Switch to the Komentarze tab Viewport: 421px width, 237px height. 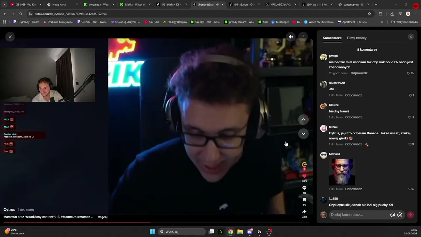(x=332, y=38)
